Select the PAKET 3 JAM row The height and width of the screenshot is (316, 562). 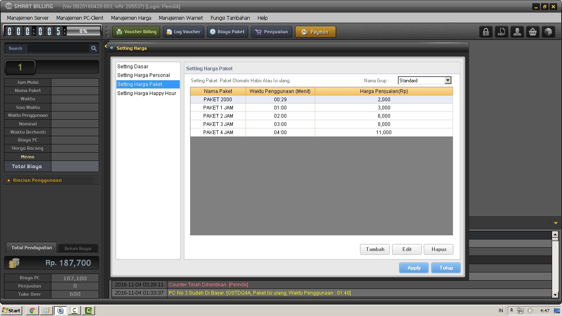[x=321, y=124]
